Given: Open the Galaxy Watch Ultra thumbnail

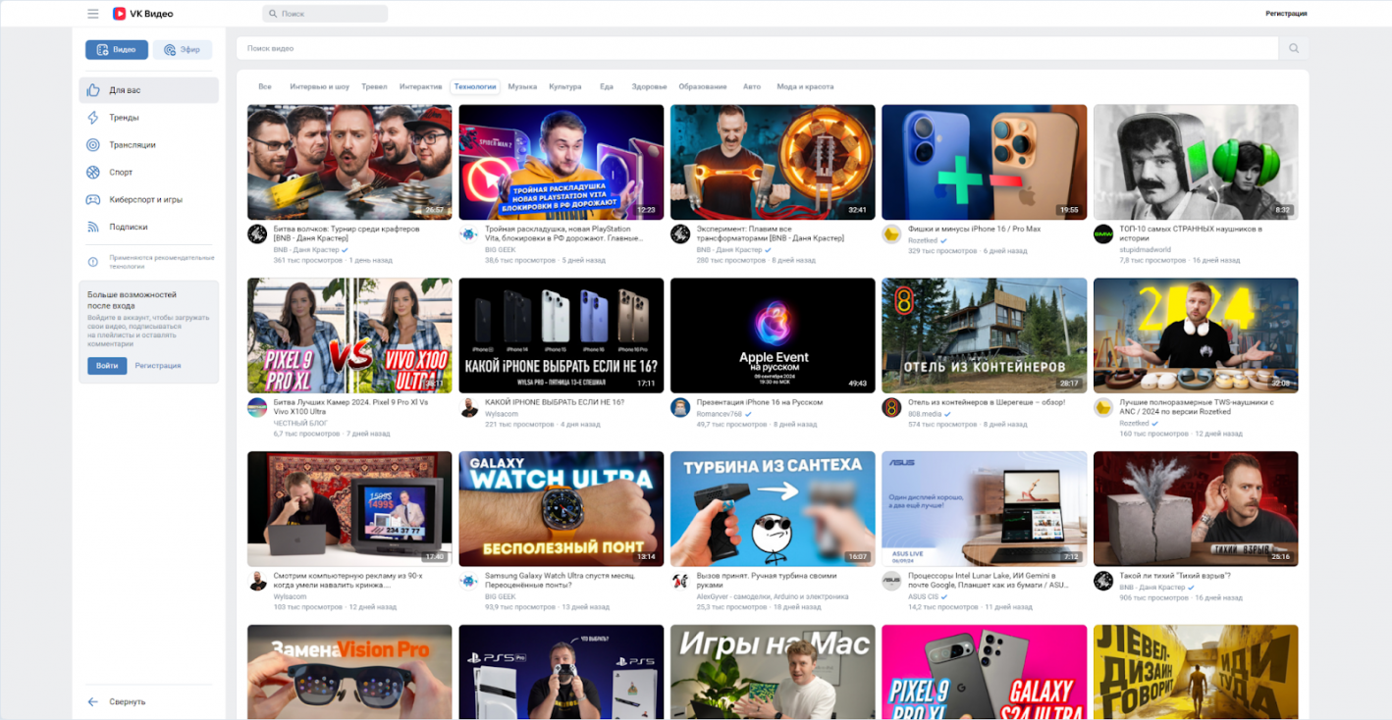Looking at the screenshot, I should tap(562, 509).
